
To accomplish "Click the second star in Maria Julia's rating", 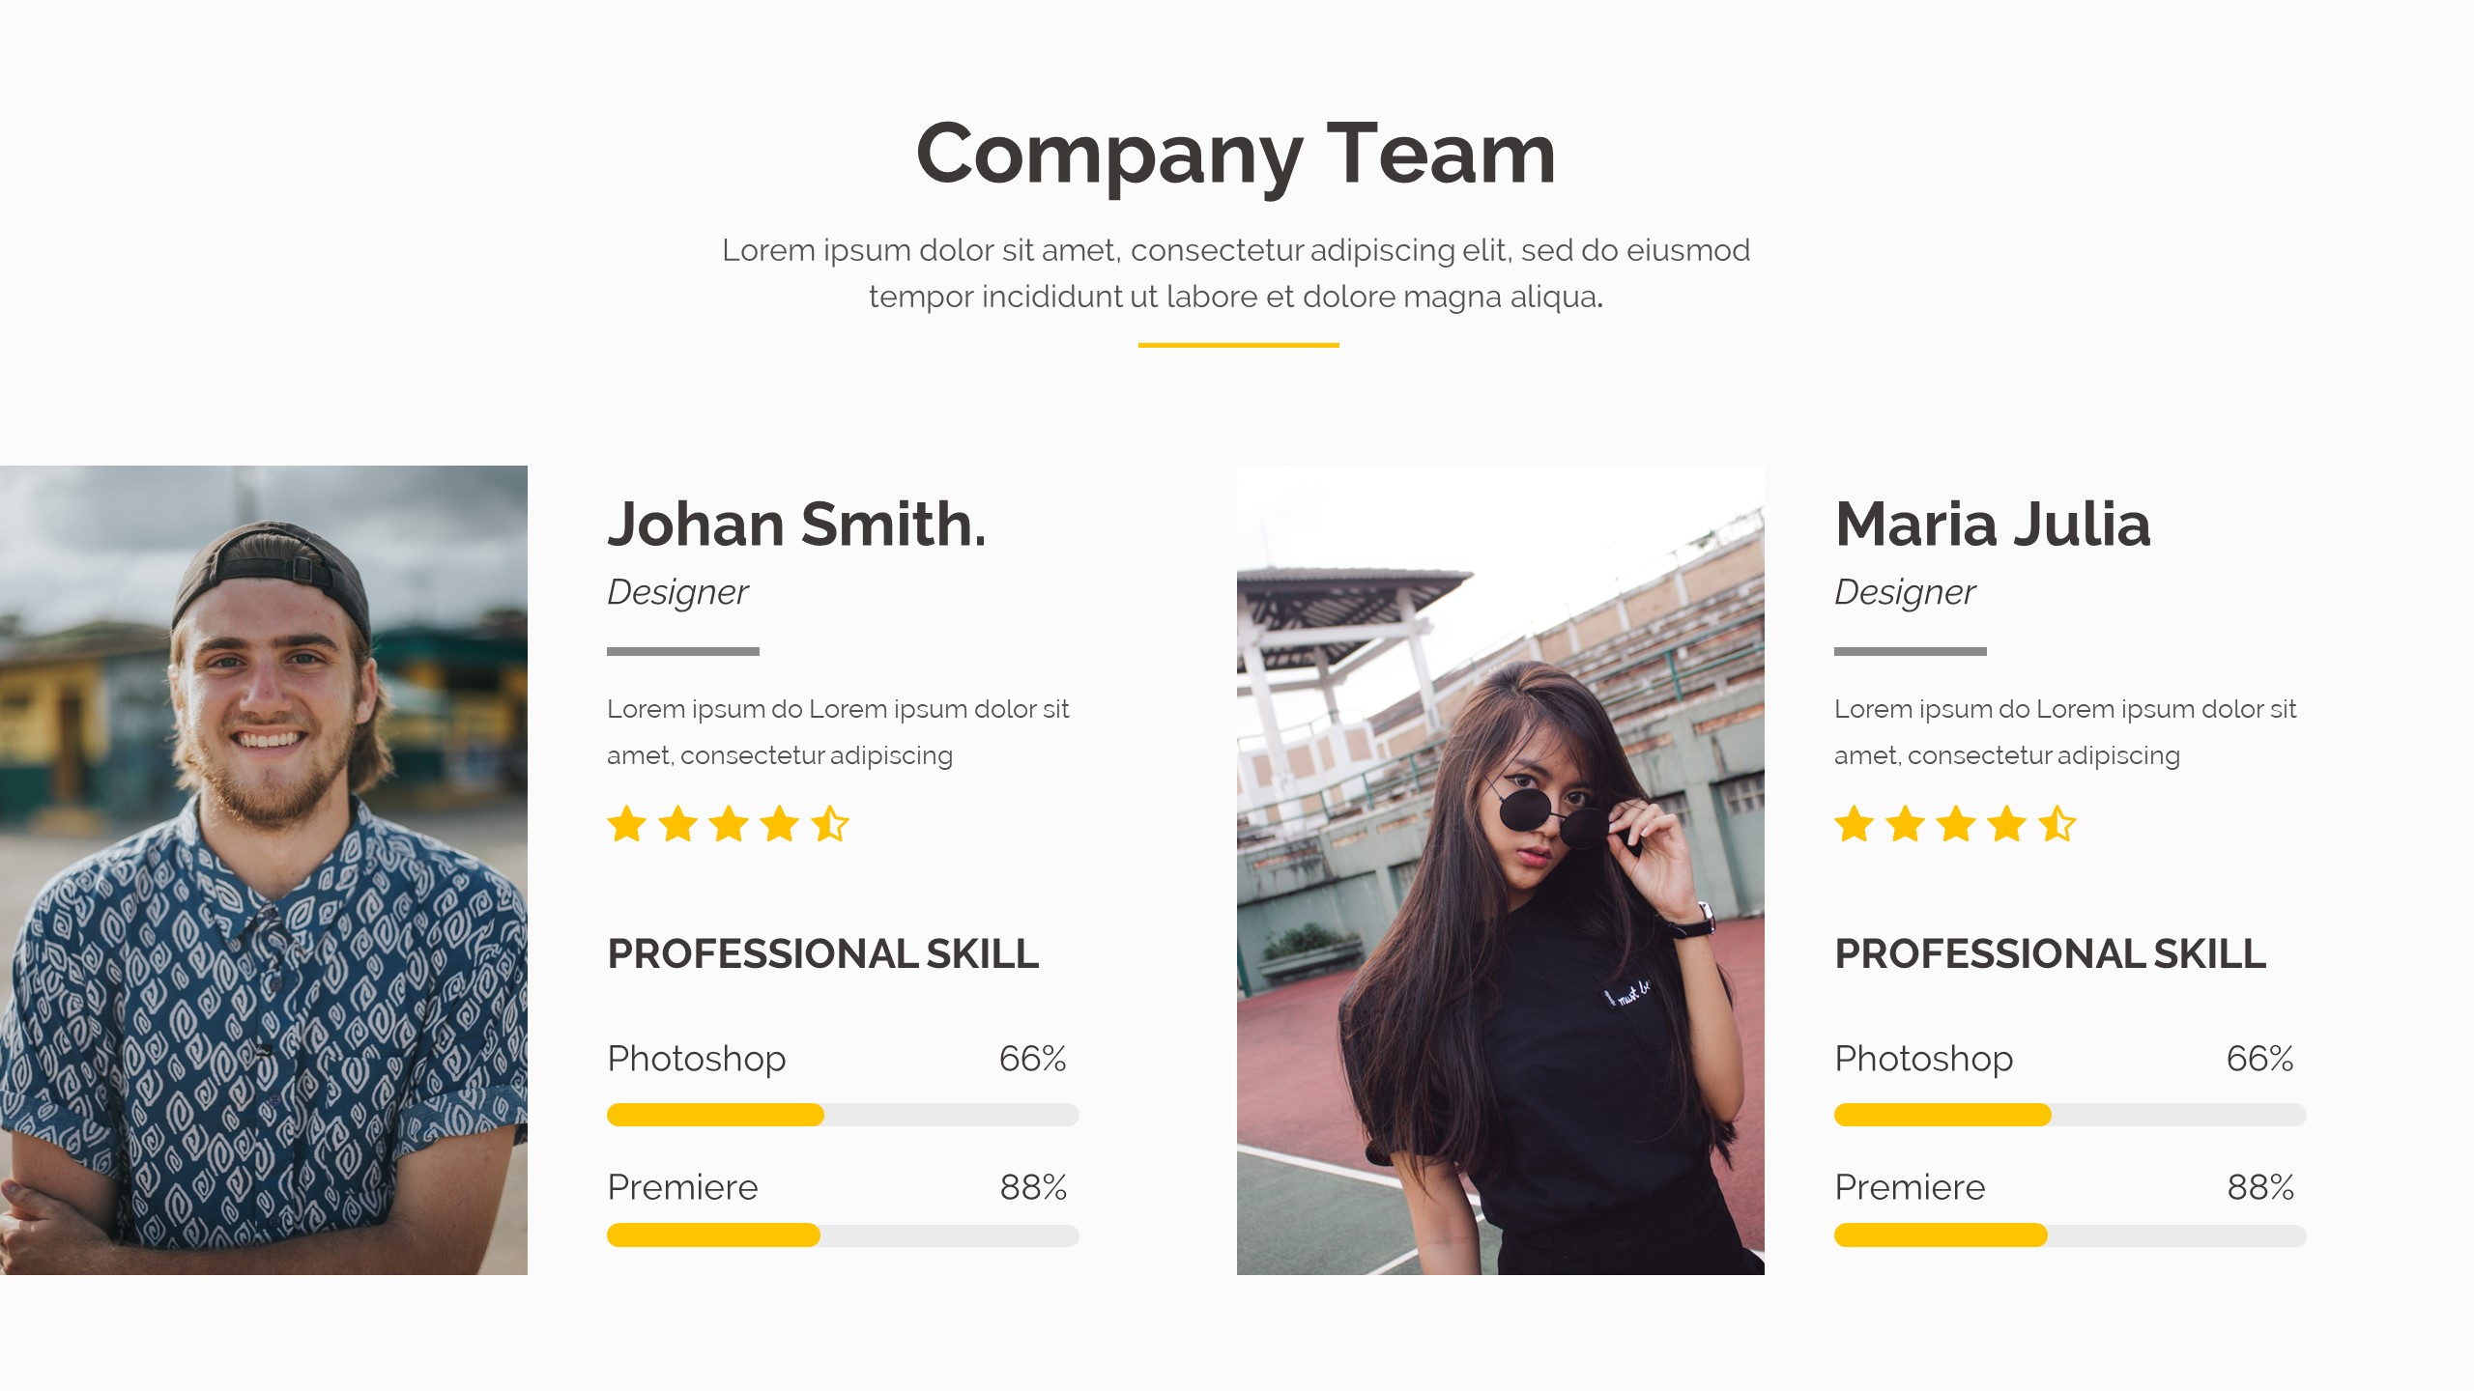I will coord(1905,824).
